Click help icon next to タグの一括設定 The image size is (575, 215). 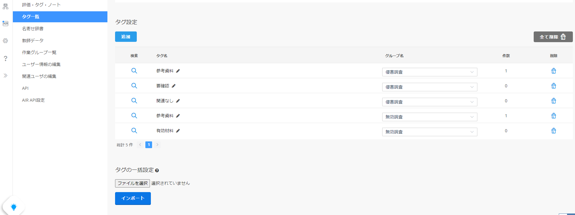click(x=157, y=170)
